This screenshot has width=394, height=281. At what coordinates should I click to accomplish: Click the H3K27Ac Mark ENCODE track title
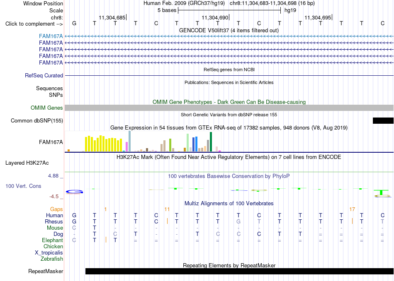(229, 157)
